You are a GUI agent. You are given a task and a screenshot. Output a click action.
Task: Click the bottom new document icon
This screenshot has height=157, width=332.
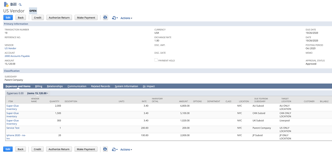pos(114,149)
